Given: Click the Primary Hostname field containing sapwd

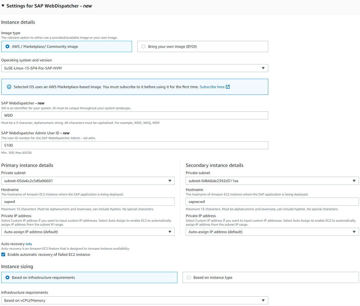Looking at the screenshot, I should (x=88, y=202).
